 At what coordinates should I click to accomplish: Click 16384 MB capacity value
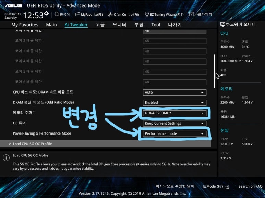click(x=228, y=117)
